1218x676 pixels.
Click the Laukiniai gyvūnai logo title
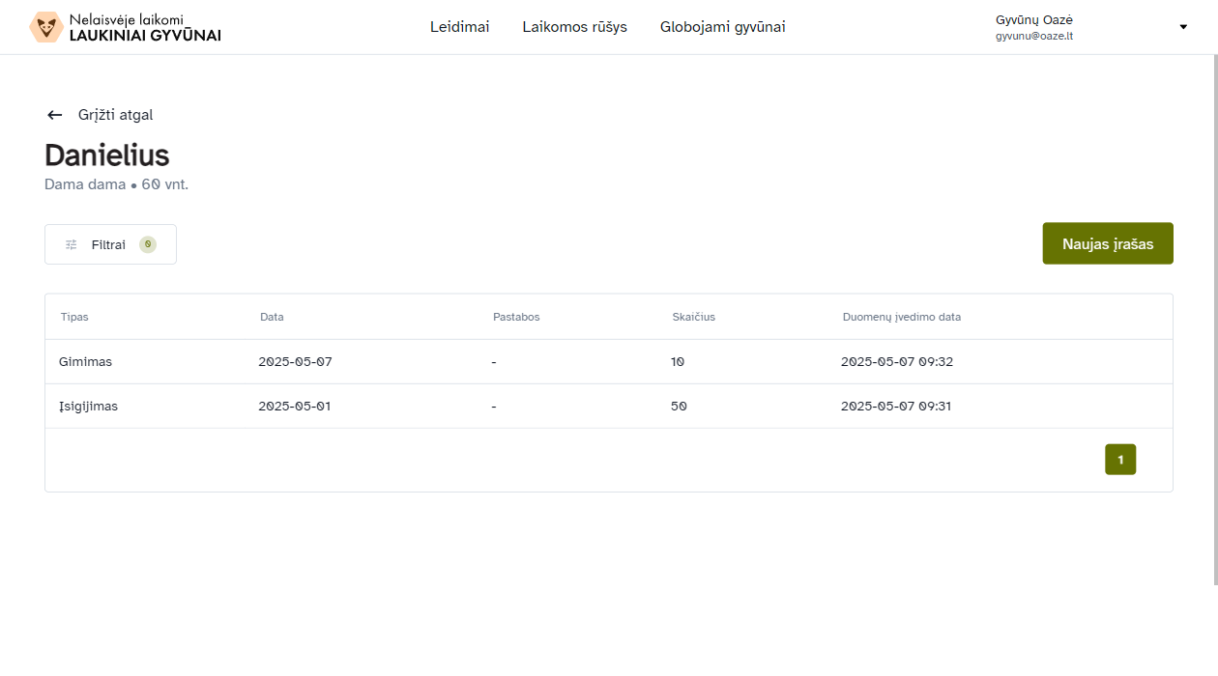tap(145, 36)
